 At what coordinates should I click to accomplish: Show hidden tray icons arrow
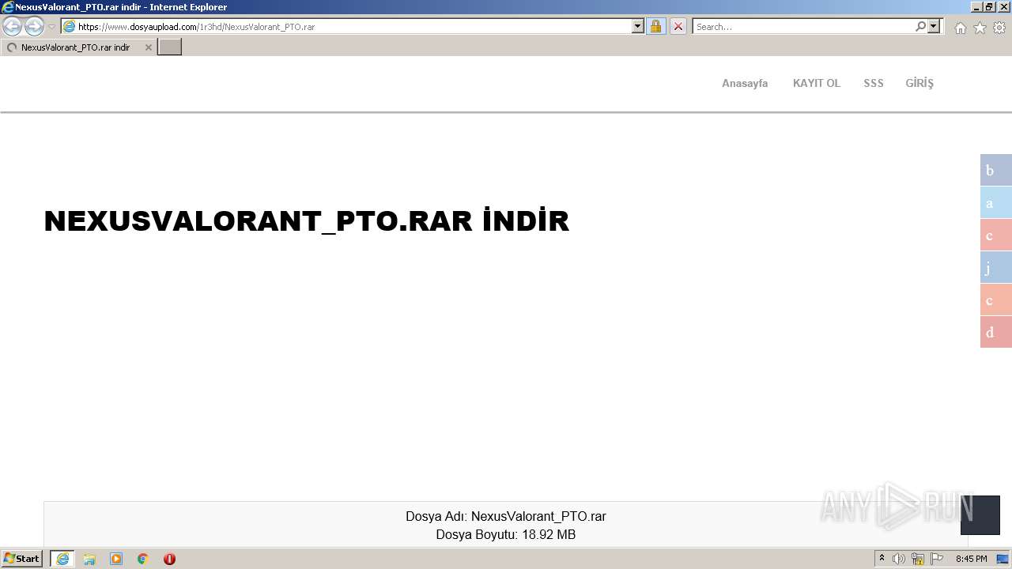[882, 559]
